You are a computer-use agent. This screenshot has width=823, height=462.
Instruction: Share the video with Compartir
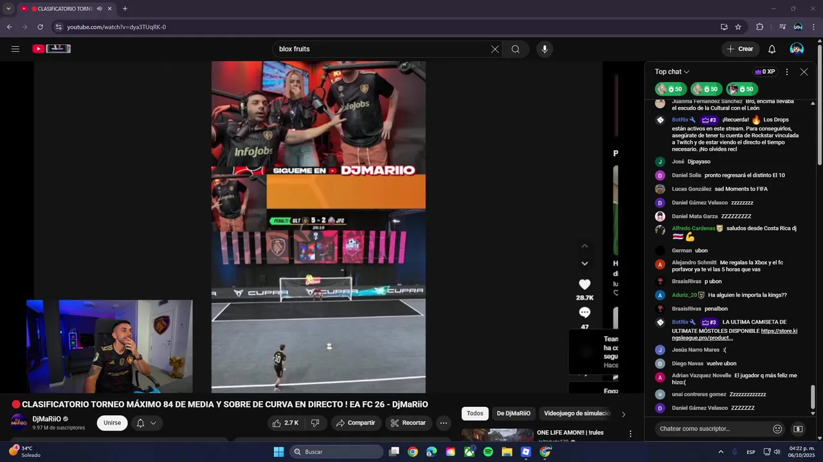tap(356, 423)
